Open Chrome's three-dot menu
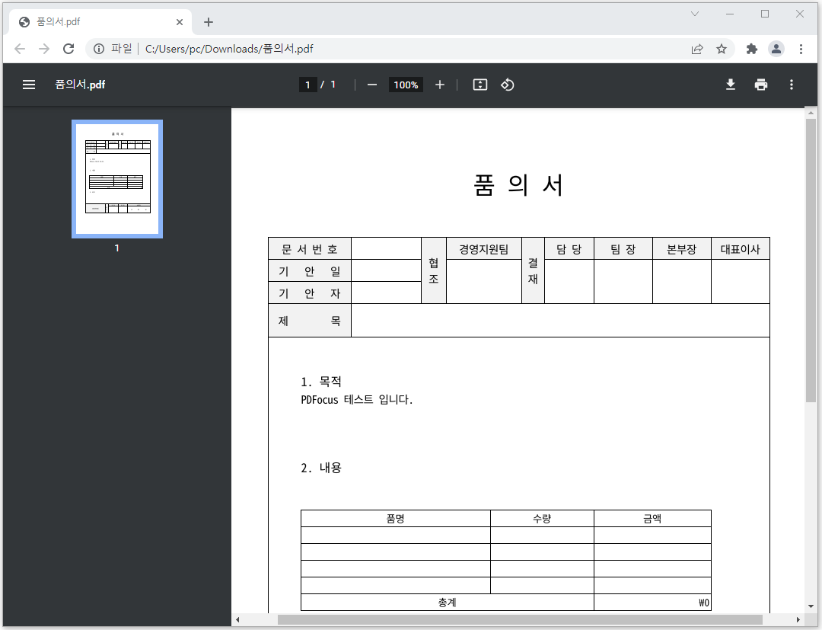The width and height of the screenshot is (822, 630). click(801, 49)
